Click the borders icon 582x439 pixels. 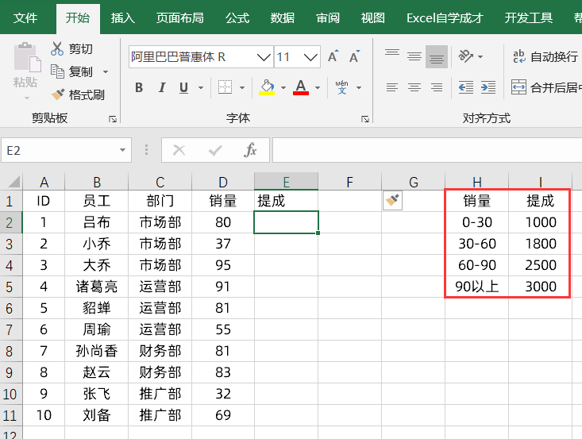(x=225, y=87)
